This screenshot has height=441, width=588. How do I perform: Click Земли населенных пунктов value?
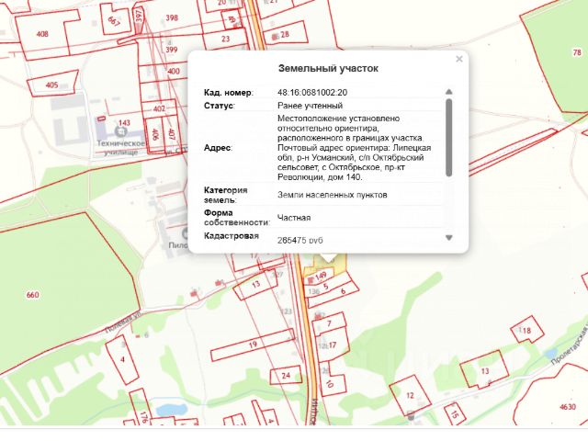[x=333, y=195]
